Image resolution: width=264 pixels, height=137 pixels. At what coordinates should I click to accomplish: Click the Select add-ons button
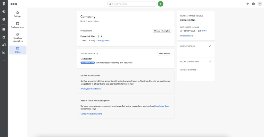(164, 53)
